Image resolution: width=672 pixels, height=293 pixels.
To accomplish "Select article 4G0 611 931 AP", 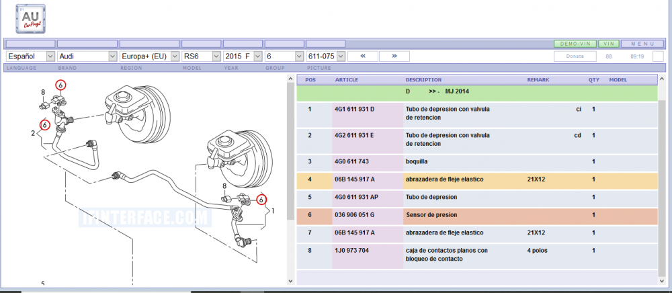I will 355,197.
